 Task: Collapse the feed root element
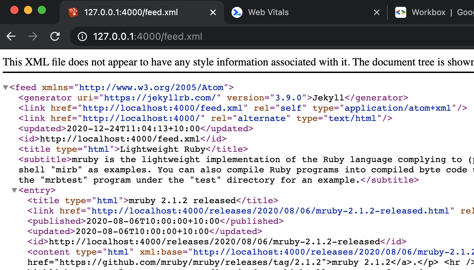5,88
